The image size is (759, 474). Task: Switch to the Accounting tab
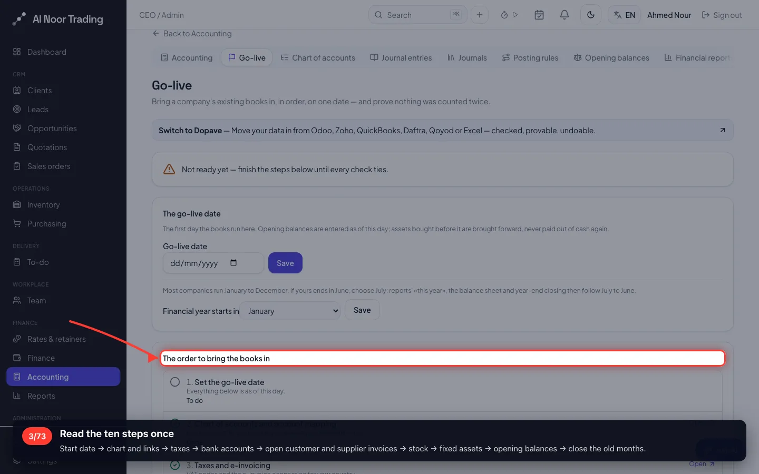[187, 57]
